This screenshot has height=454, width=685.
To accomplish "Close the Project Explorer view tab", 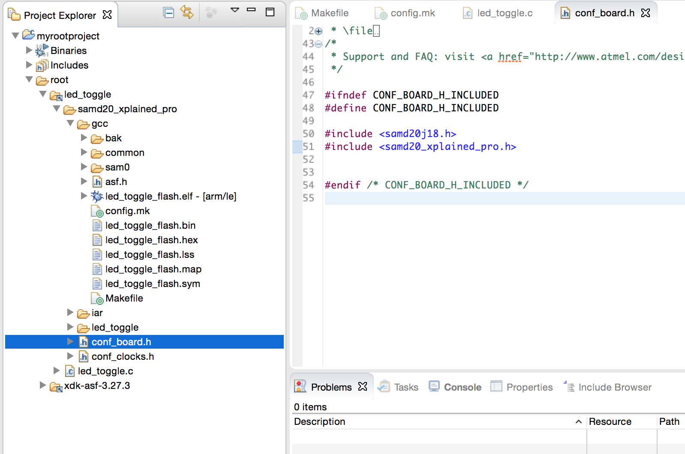I will 107,15.
